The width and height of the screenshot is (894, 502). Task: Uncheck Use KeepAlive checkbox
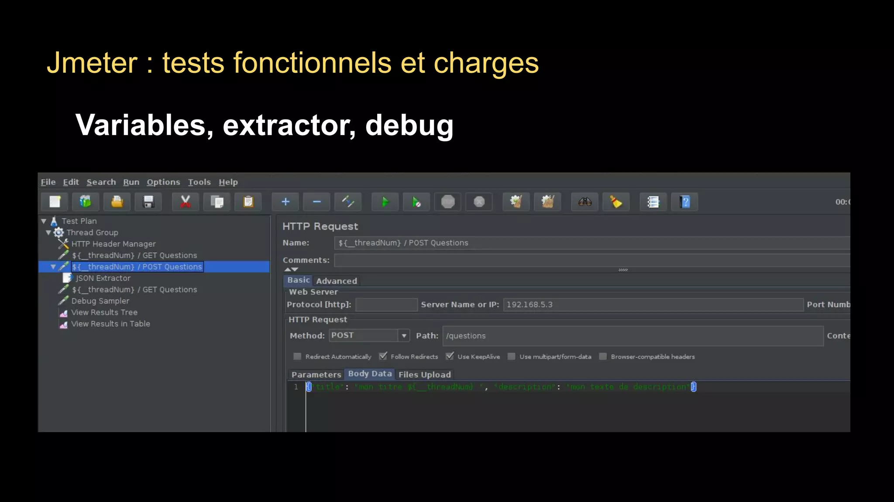[x=450, y=356]
